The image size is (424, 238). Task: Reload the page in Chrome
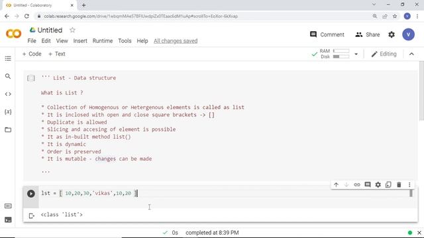(26, 16)
